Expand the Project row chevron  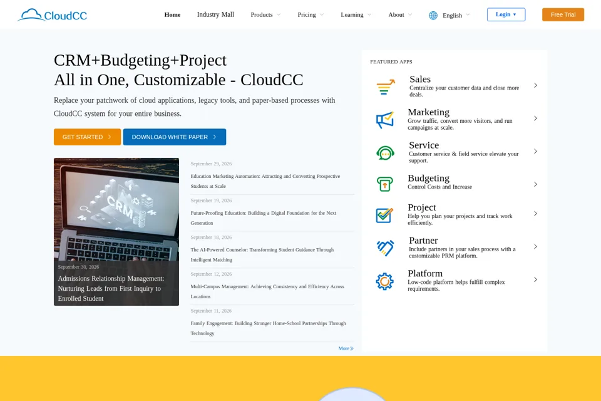point(535,214)
